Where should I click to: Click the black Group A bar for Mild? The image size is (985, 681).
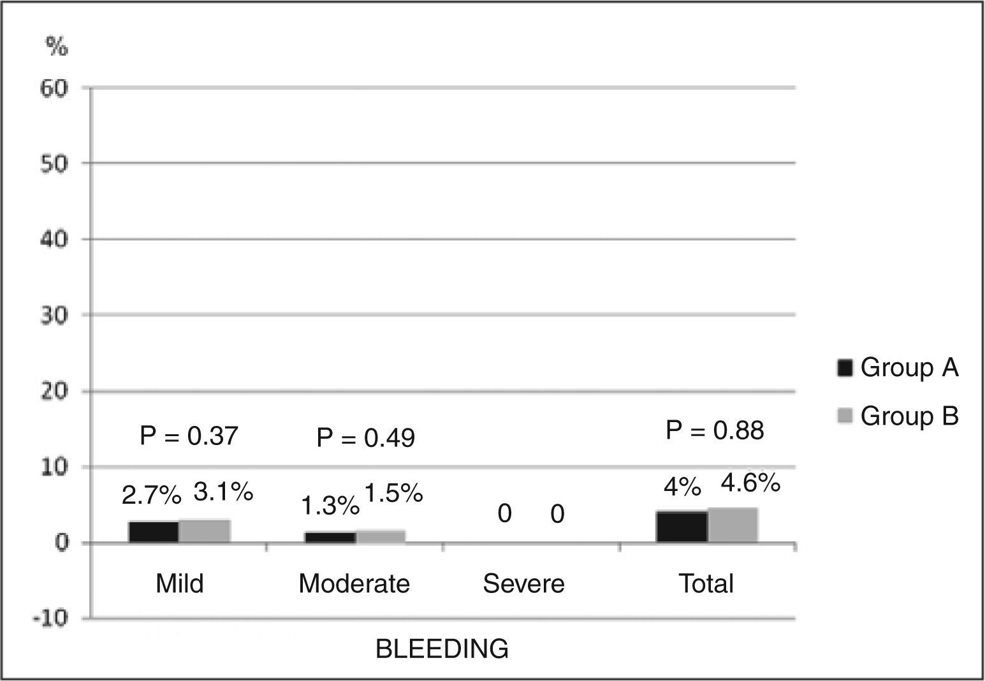[x=154, y=532]
